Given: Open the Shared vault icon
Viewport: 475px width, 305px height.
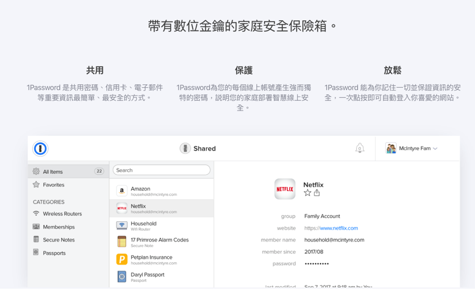Looking at the screenshot, I should tap(185, 148).
